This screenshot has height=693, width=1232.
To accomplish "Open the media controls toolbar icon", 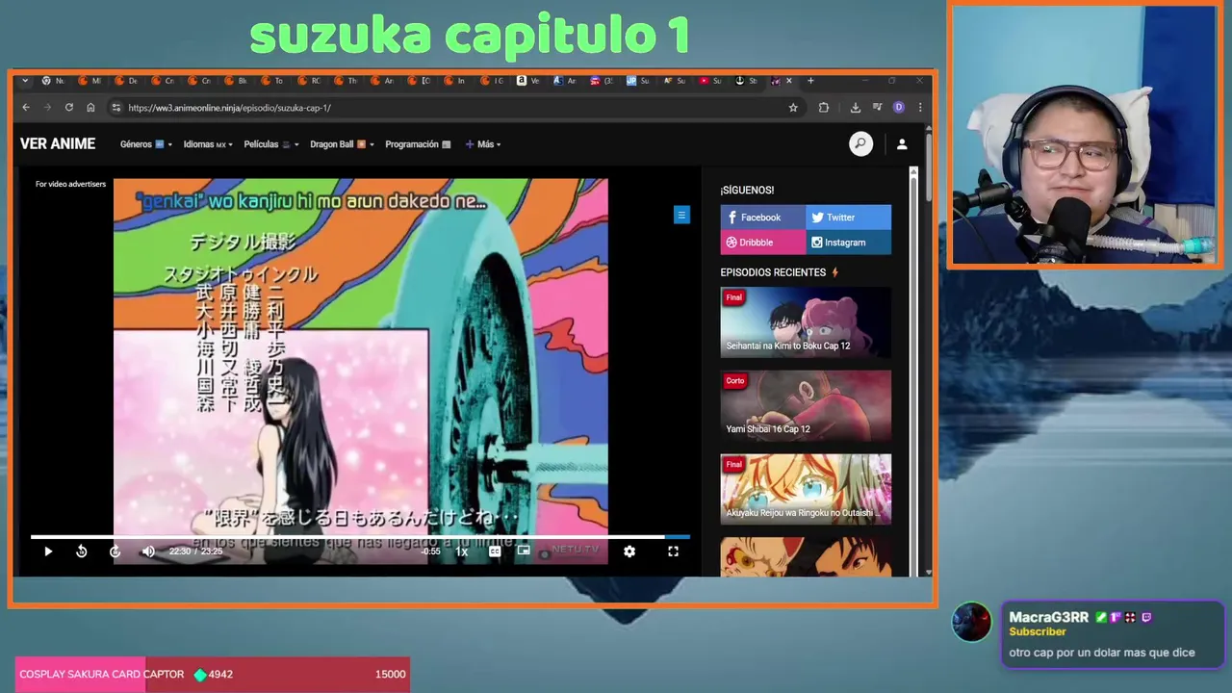I will [878, 108].
